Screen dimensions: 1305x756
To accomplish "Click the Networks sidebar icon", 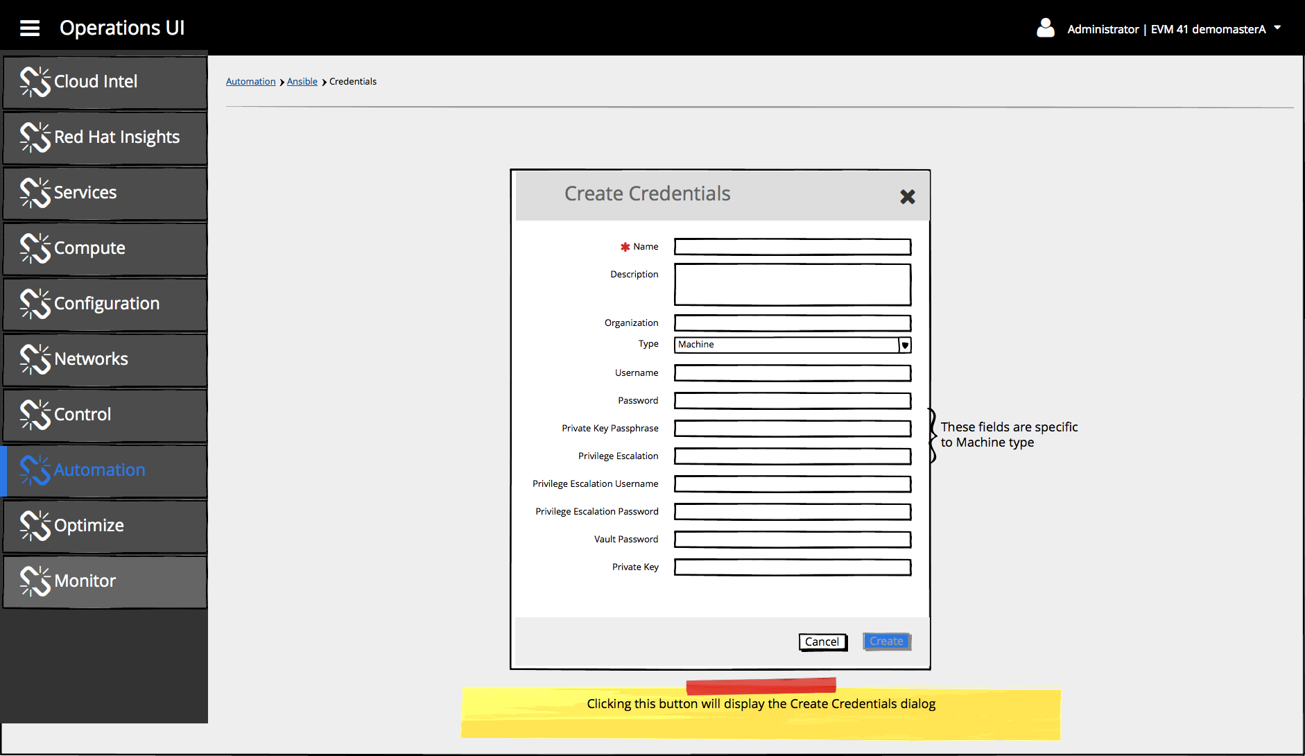I will pos(35,359).
